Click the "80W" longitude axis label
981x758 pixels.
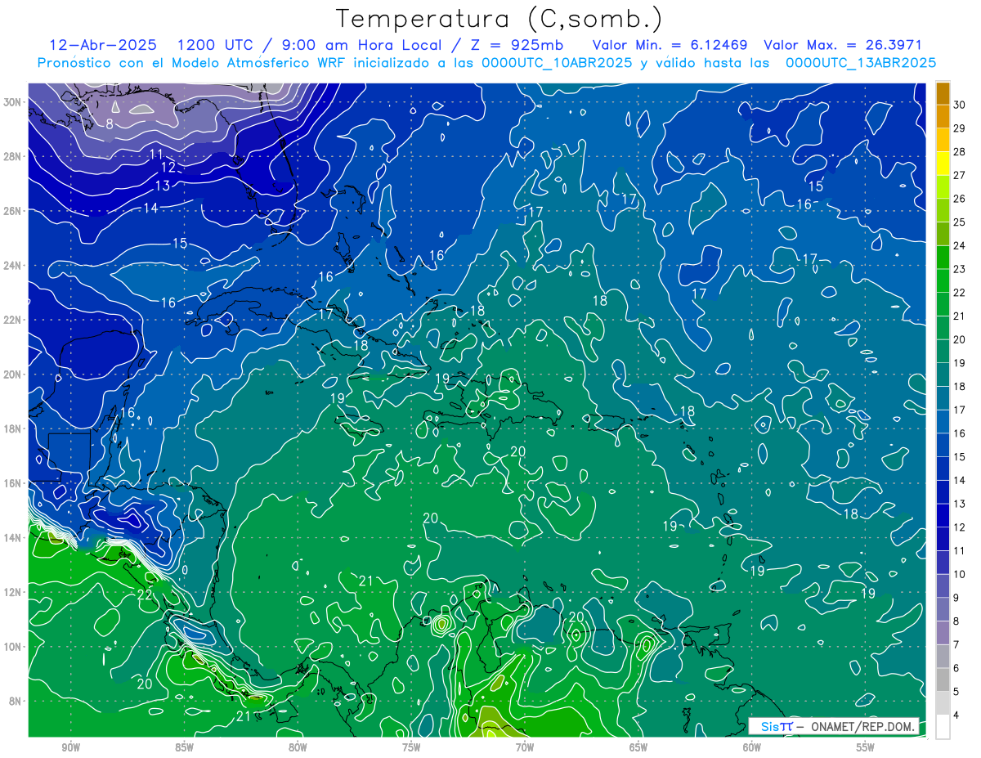pyautogui.click(x=298, y=747)
